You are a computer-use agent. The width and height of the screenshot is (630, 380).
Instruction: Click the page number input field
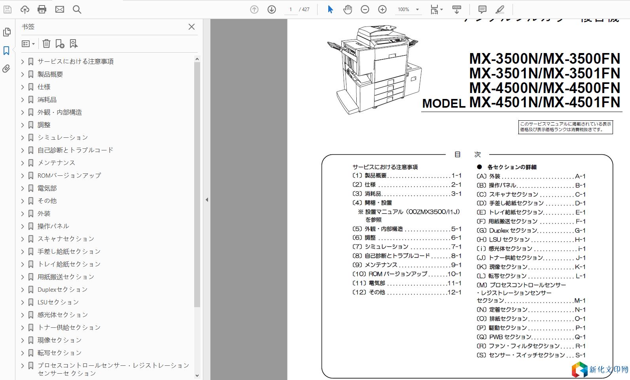click(291, 9)
